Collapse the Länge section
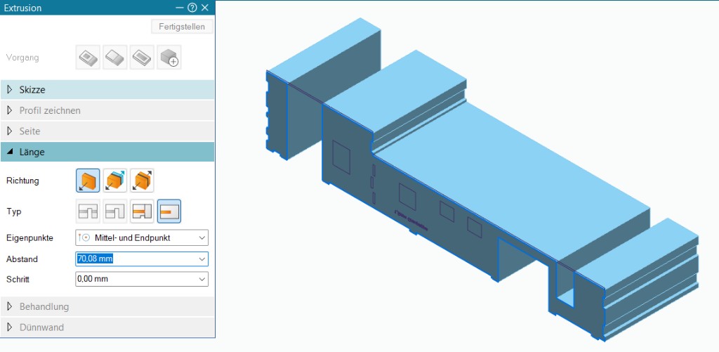This screenshot has width=719, height=352. (x=107, y=152)
